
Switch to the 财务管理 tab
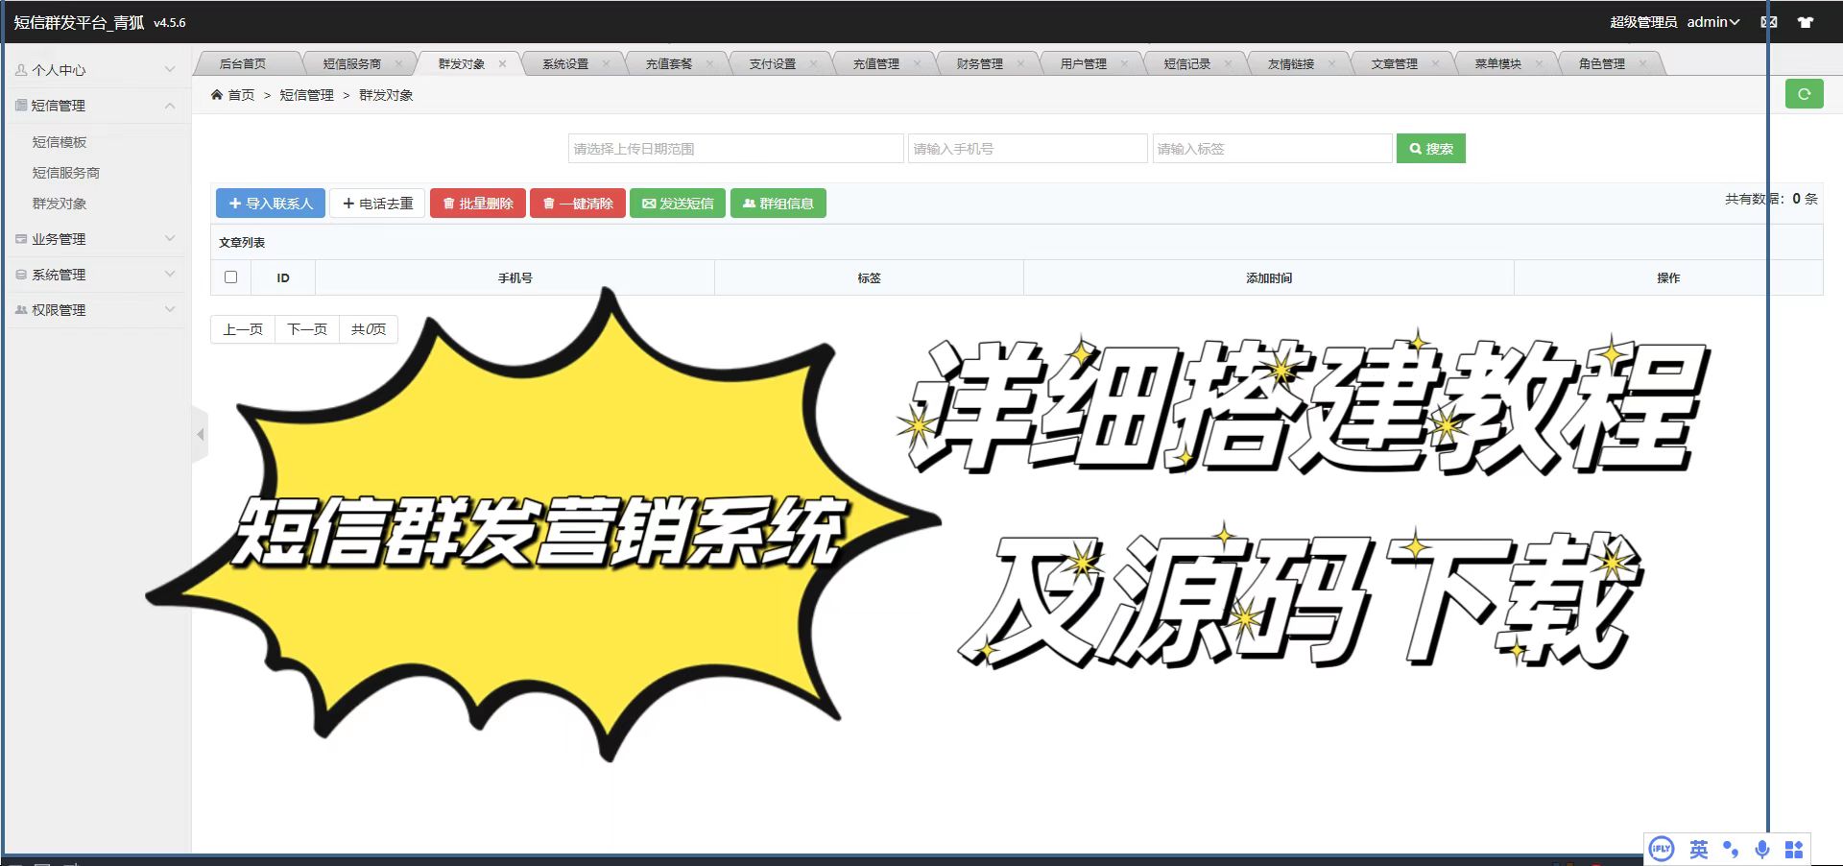(980, 63)
